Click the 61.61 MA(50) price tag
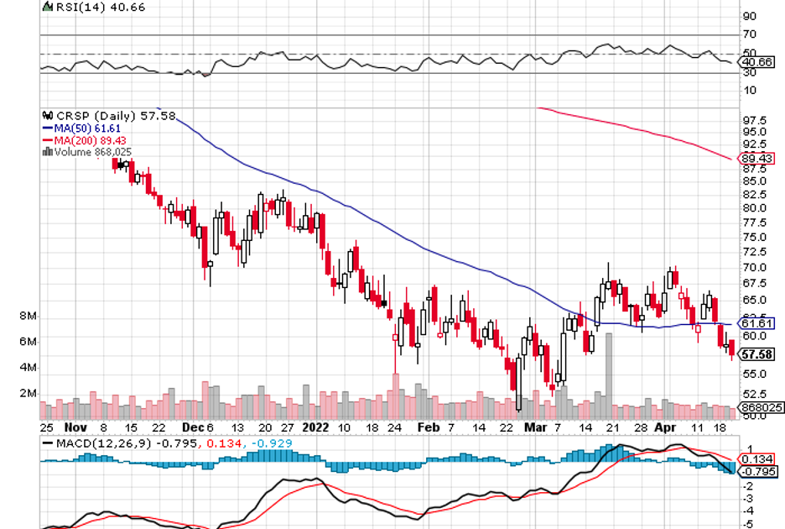Image resolution: width=785 pixels, height=529 pixels. pos(758,323)
